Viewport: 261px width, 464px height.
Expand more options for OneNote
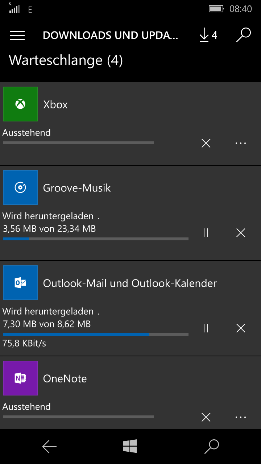[x=241, y=417]
